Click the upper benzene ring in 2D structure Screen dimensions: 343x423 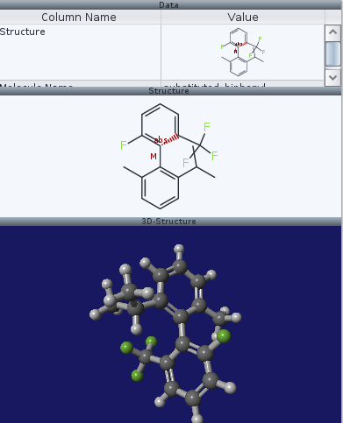click(x=160, y=124)
